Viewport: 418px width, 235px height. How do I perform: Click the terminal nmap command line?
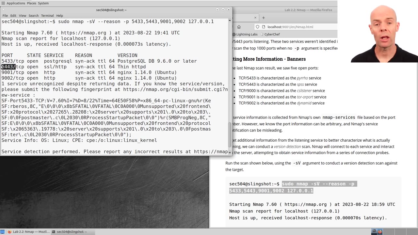(x=108, y=22)
